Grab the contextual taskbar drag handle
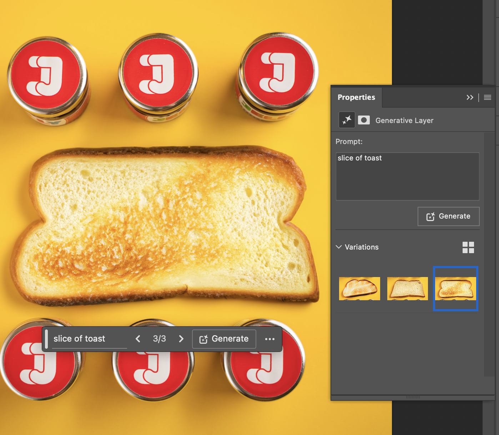Image resolution: width=499 pixels, height=435 pixels. coord(46,339)
